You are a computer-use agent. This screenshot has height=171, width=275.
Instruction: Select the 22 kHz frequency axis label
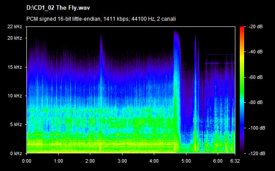coord(15,26)
